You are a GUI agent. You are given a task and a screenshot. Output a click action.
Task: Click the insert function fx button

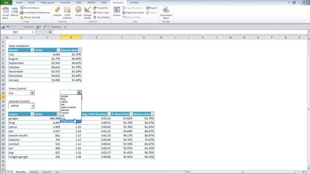click(x=50, y=32)
